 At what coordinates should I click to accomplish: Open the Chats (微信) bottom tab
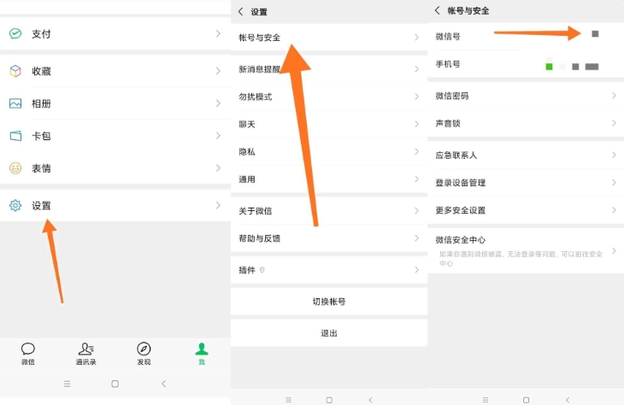tap(28, 354)
